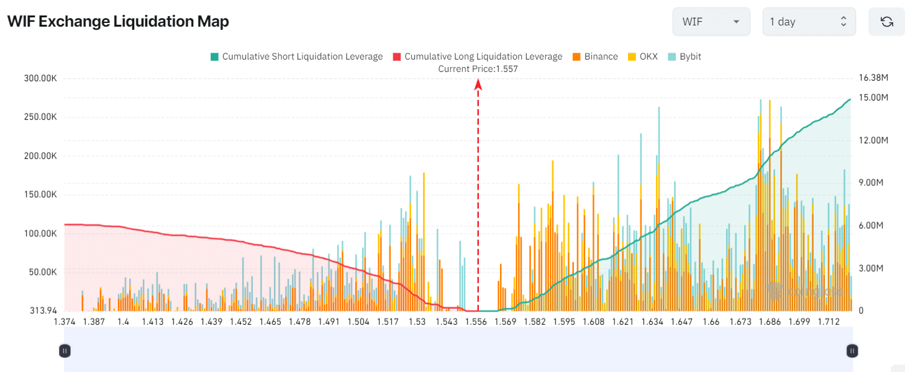Click the red current price arrow marker
The image size is (905, 372).
click(478, 86)
